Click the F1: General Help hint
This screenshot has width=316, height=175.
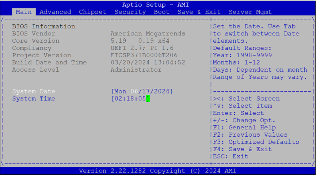(x=244, y=128)
